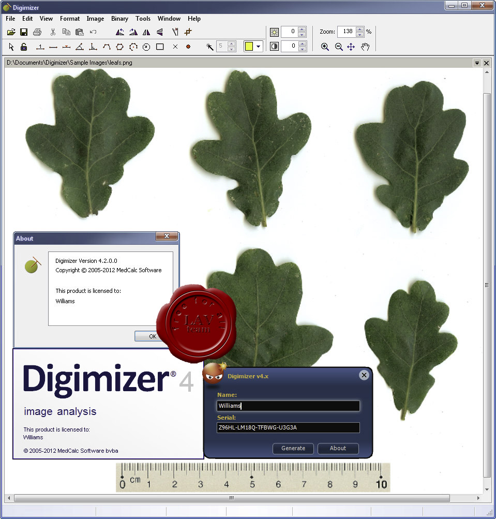The height and width of the screenshot is (519, 496).
Task: Click the Zoom percentage field showing 138
Action: pos(347,32)
